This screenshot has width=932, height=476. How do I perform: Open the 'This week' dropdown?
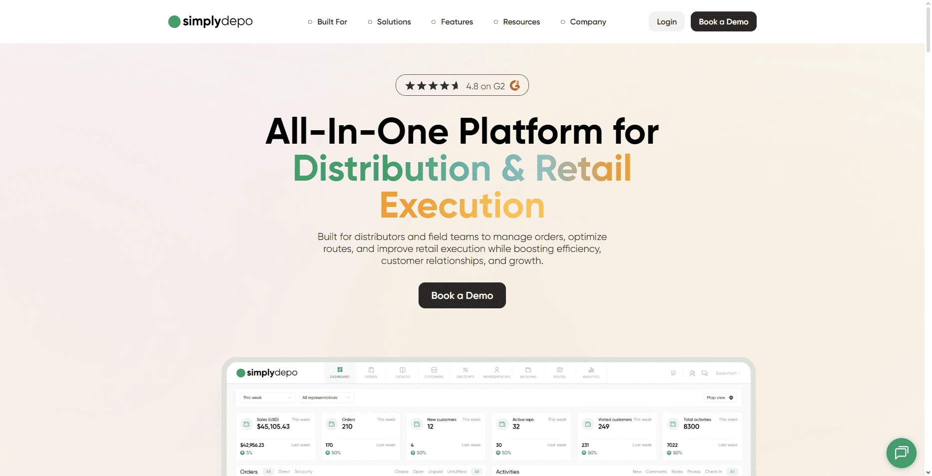tap(266, 398)
